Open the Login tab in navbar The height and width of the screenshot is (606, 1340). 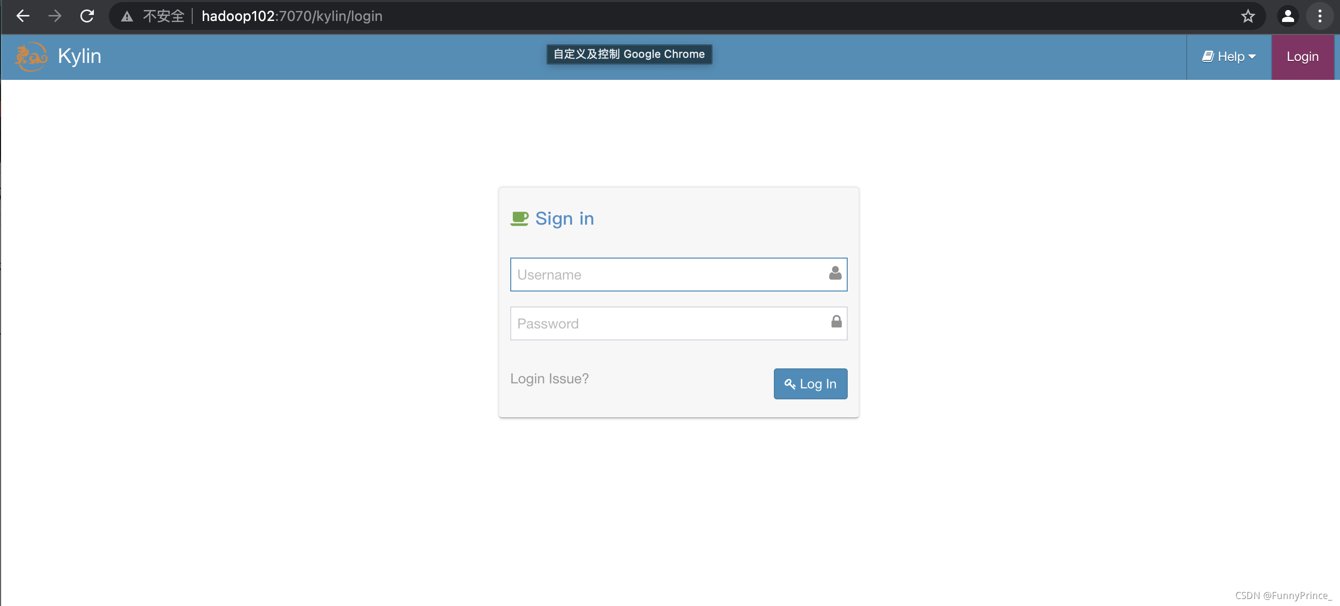[1302, 57]
